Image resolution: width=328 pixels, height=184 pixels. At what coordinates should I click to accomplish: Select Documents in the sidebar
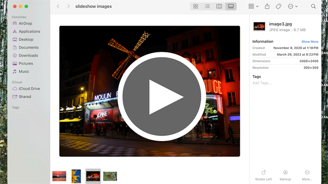25,48
